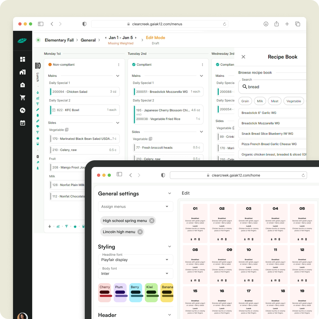Open the General breadcrumb link
The image size is (319, 319).
[x=89, y=40]
